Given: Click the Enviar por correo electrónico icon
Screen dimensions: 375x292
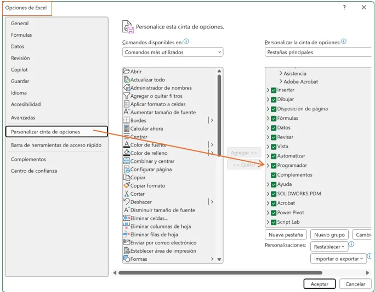Looking at the screenshot, I should pyautogui.click(x=126, y=242).
